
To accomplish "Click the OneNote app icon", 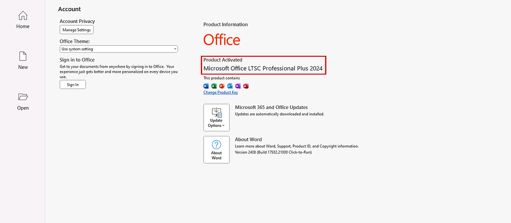I will pos(238,86).
